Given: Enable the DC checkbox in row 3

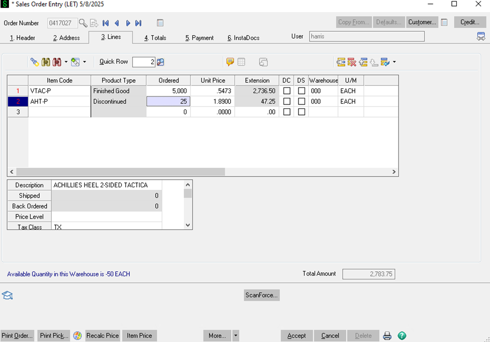Looking at the screenshot, I should [x=286, y=112].
